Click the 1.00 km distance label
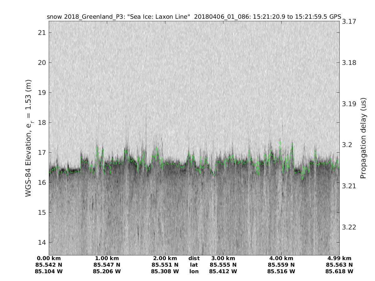Screen dimensions: 375x281 (107, 259)
